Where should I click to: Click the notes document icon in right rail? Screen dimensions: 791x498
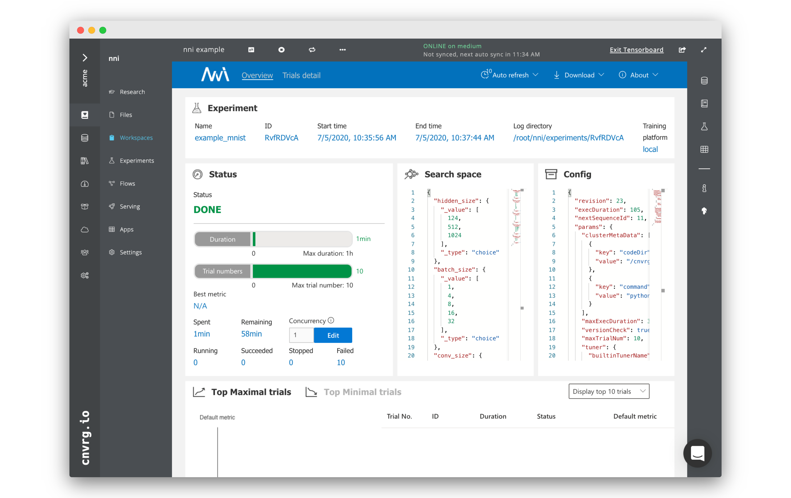(x=704, y=104)
